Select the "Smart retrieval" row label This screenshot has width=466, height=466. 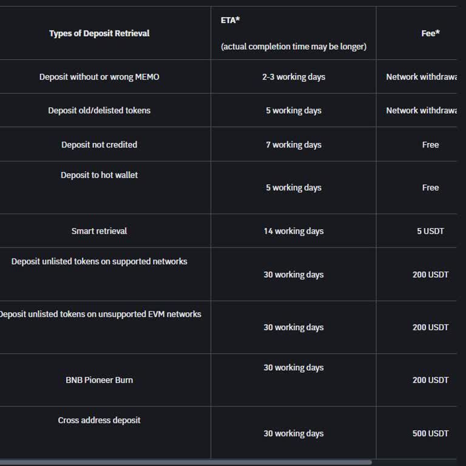click(x=99, y=231)
